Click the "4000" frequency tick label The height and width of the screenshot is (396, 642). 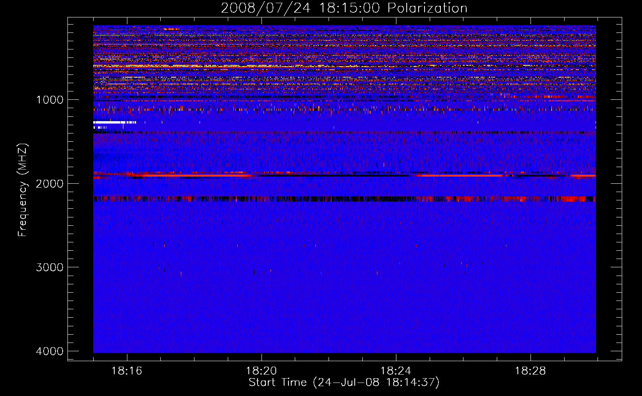pos(50,351)
